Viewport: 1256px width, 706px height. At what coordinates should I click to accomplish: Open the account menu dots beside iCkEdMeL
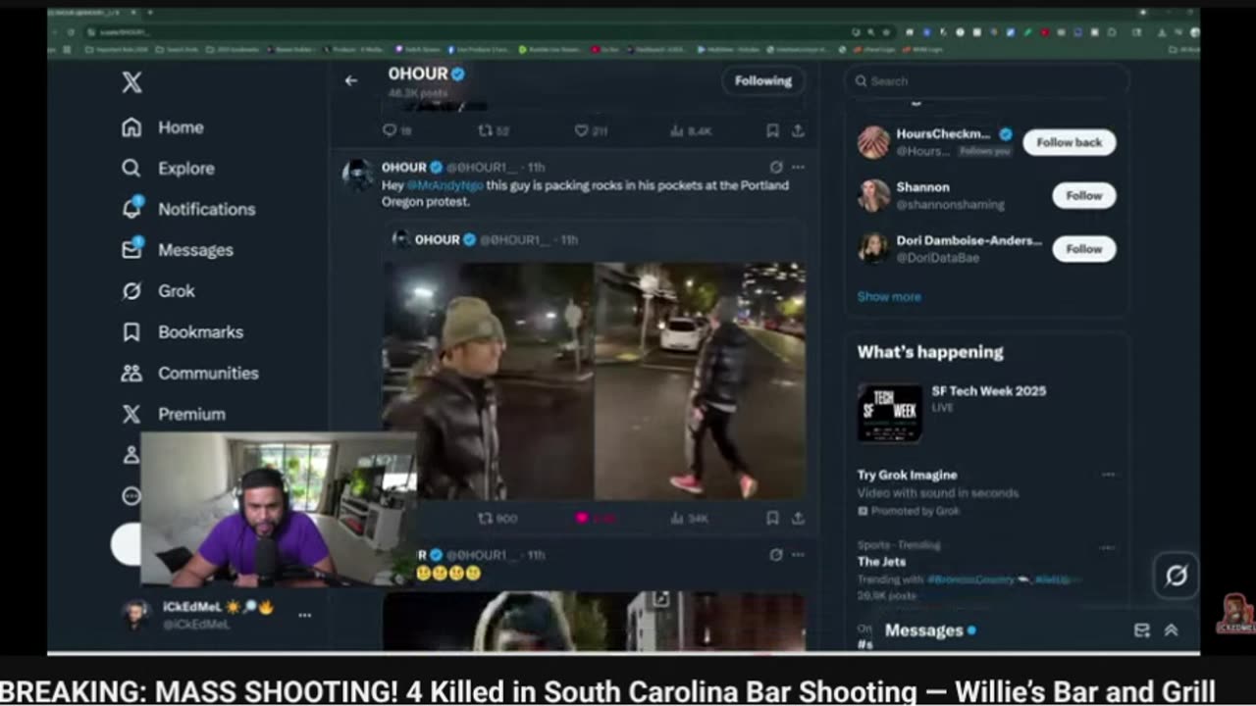[x=304, y=615]
